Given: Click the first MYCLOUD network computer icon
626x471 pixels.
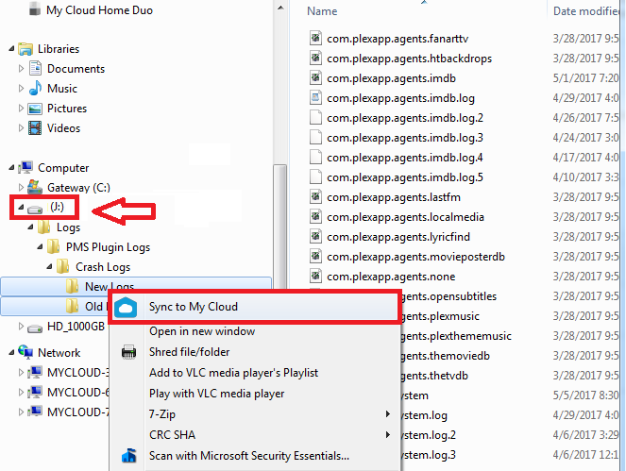Looking at the screenshot, I should (x=35, y=372).
